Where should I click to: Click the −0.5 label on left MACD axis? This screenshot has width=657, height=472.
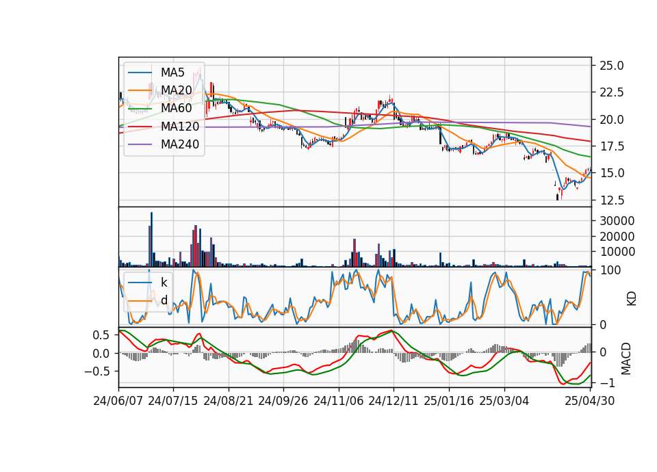coord(96,371)
